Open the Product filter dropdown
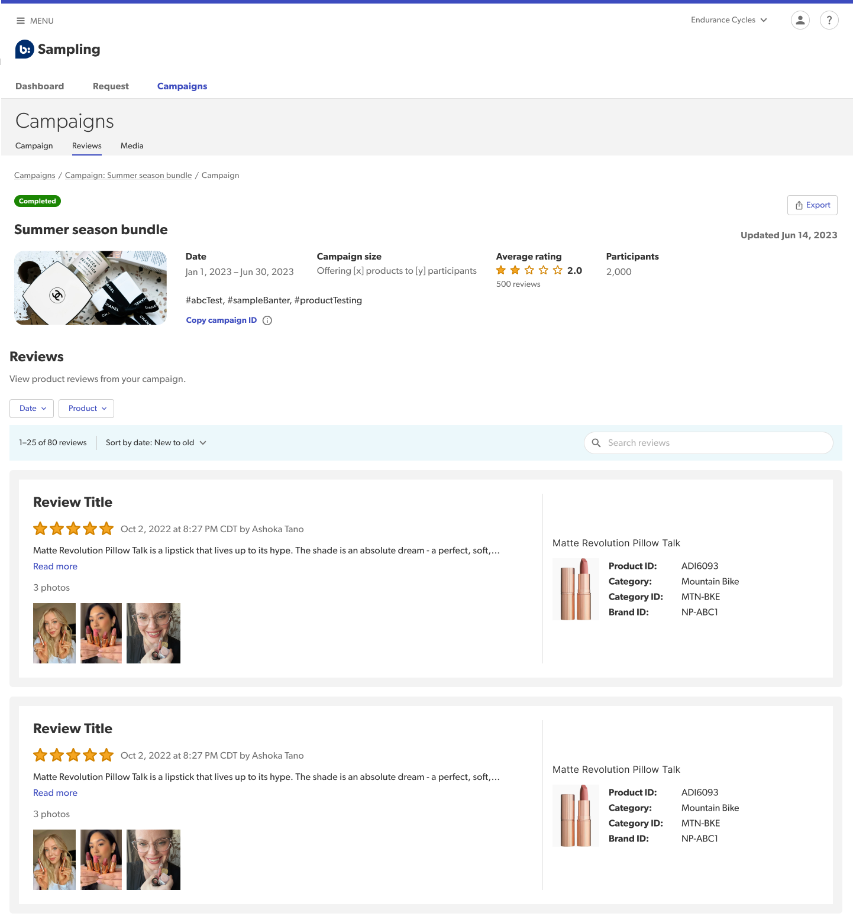This screenshot has width=853, height=923. pyautogui.click(x=86, y=409)
